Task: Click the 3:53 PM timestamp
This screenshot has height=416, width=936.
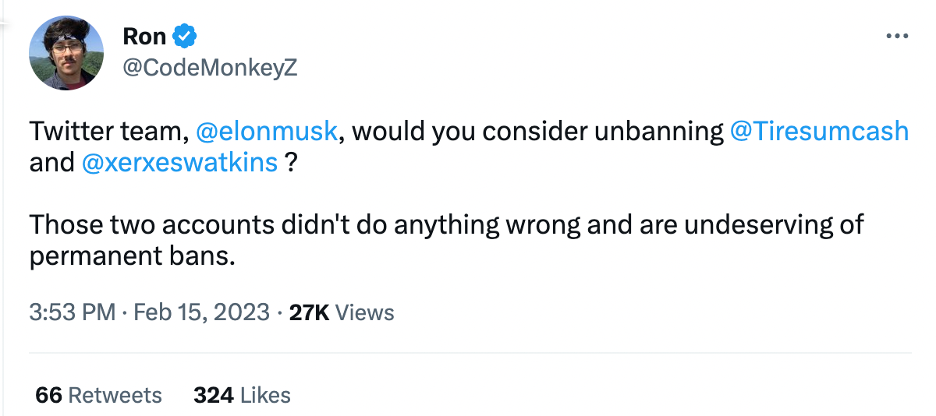Action: [x=73, y=313]
